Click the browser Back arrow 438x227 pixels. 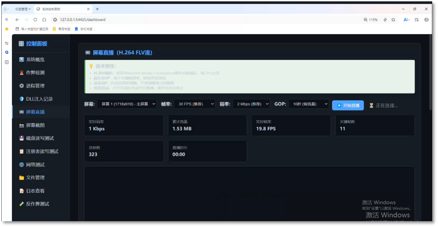pyautogui.click(x=17, y=20)
